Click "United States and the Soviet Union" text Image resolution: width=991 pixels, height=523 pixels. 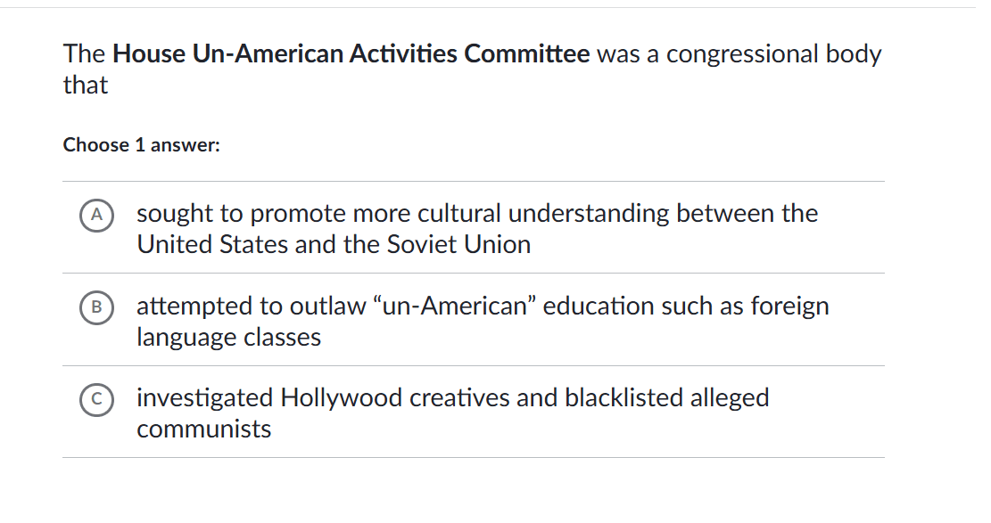[334, 245]
